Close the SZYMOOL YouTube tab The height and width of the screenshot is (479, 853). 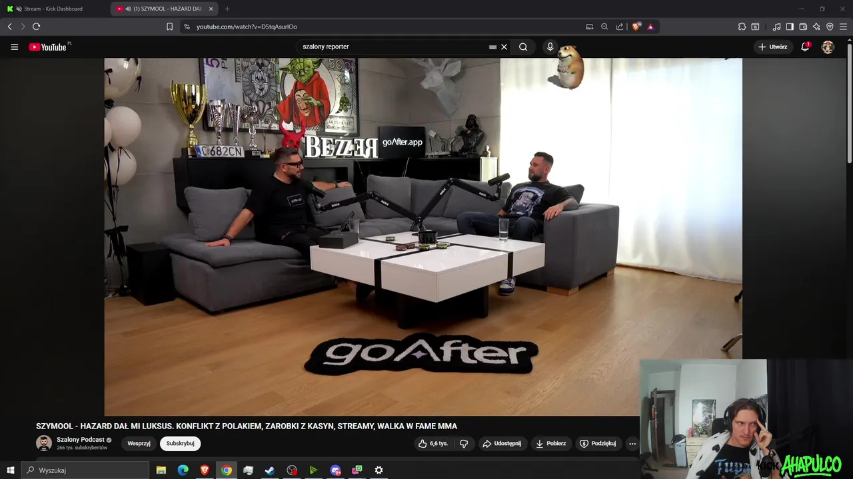(x=211, y=9)
